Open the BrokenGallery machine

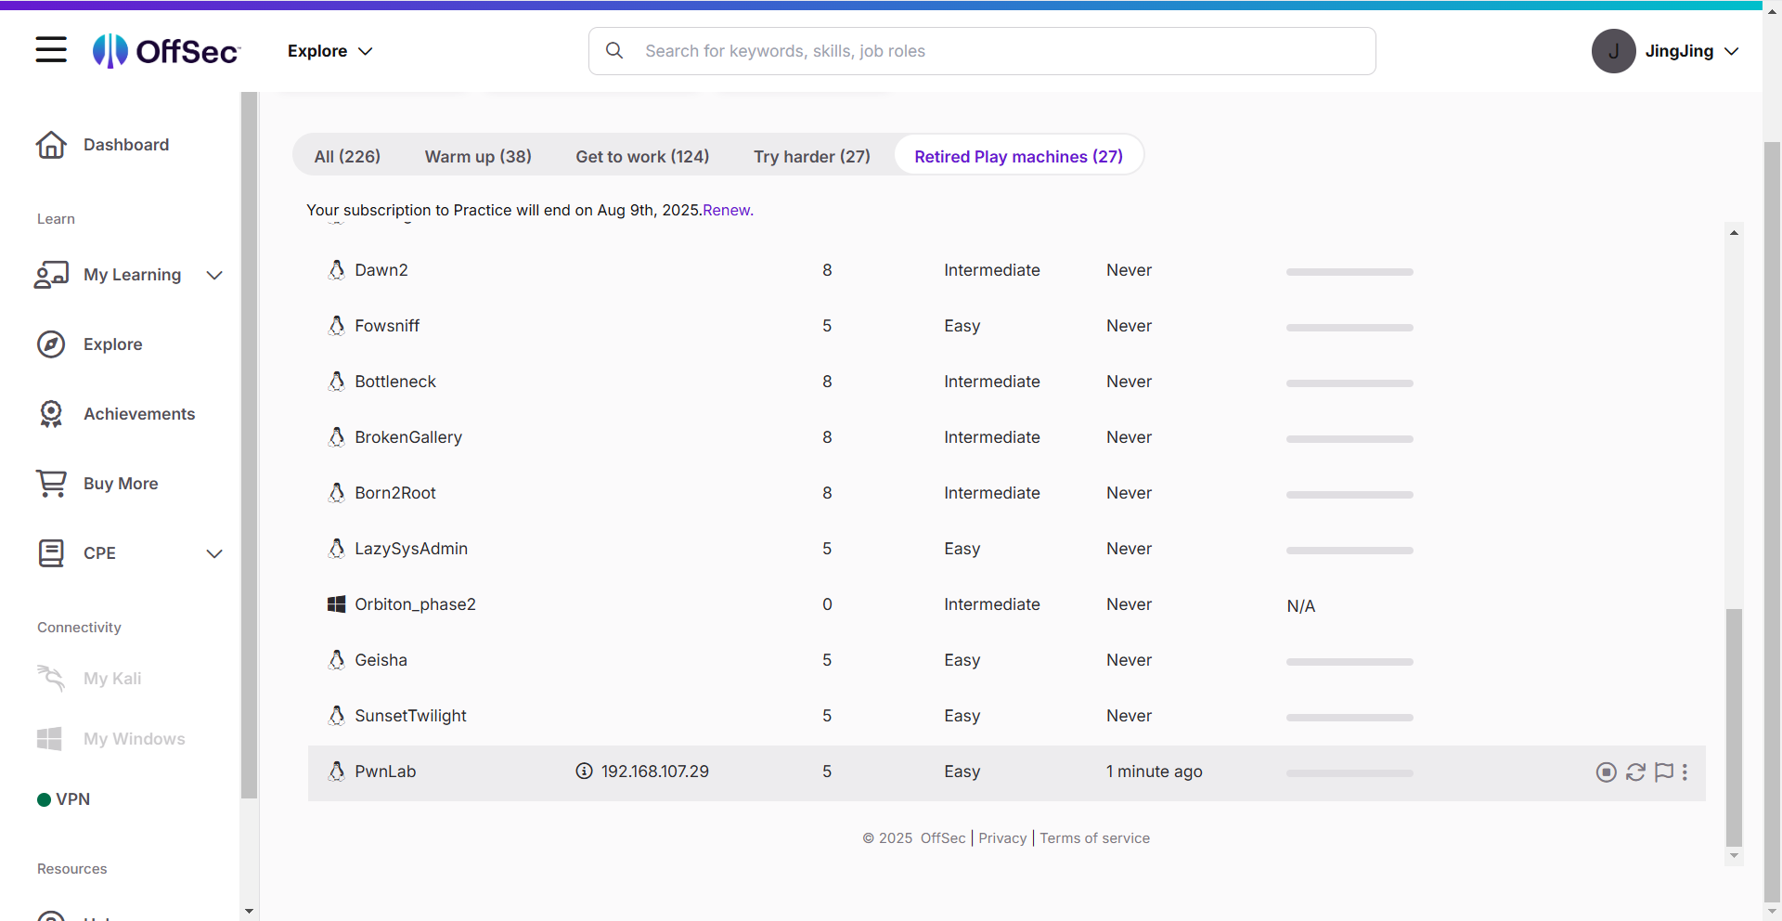[408, 437]
